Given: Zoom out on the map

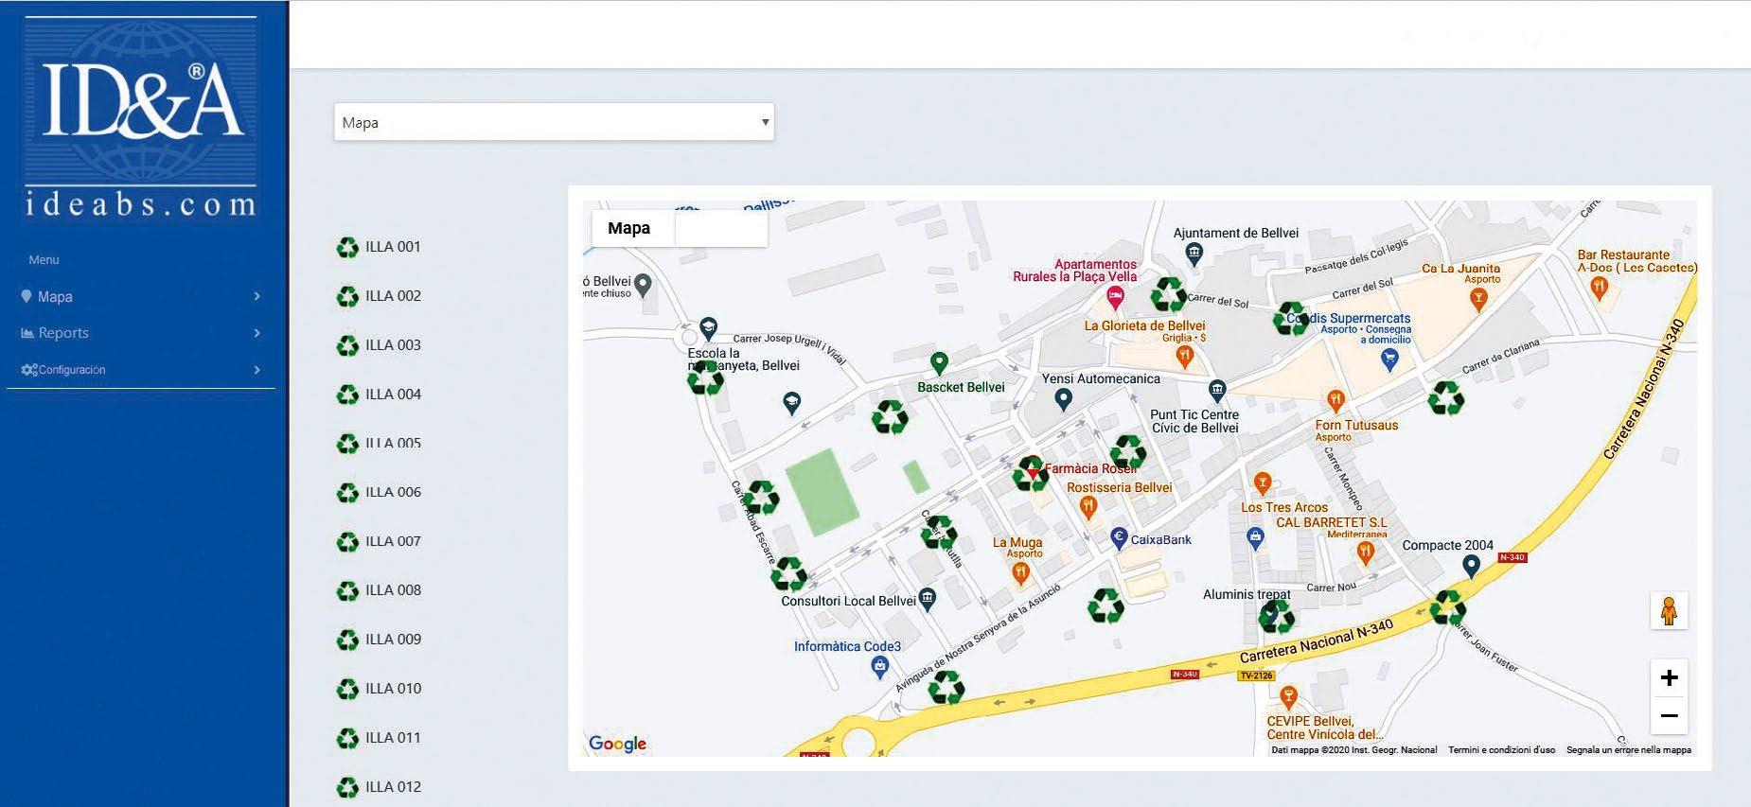Looking at the screenshot, I should (x=1670, y=716).
